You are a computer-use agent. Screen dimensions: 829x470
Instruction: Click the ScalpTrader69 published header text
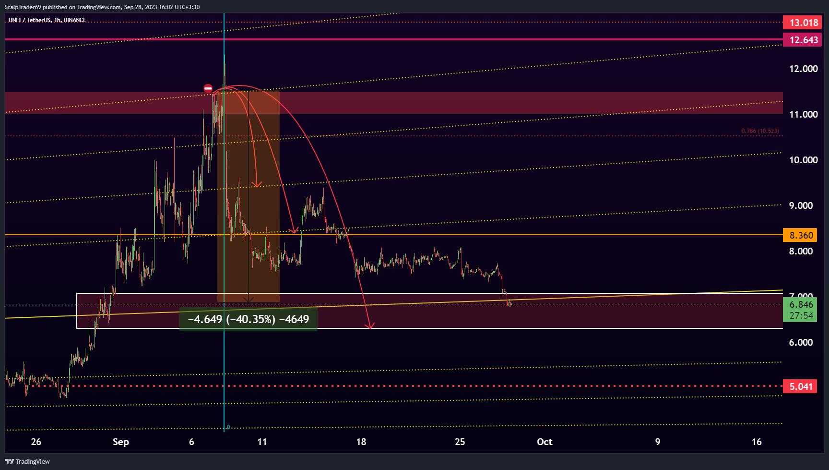(x=102, y=7)
